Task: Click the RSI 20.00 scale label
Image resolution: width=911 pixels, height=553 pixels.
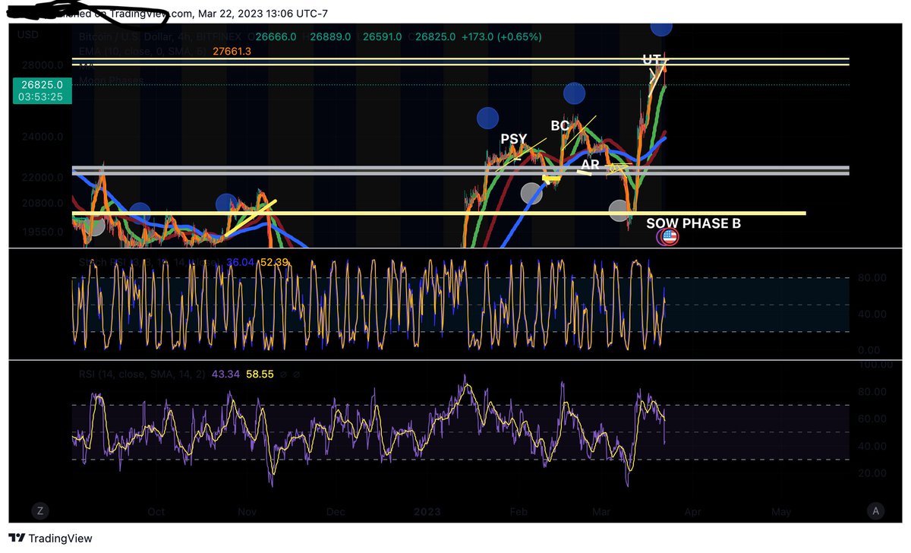Action: click(x=871, y=472)
